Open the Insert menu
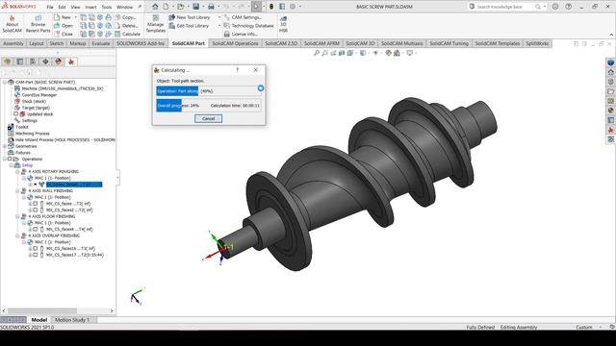Viewport: 616px width, 346px height. [x=90, y=7]
